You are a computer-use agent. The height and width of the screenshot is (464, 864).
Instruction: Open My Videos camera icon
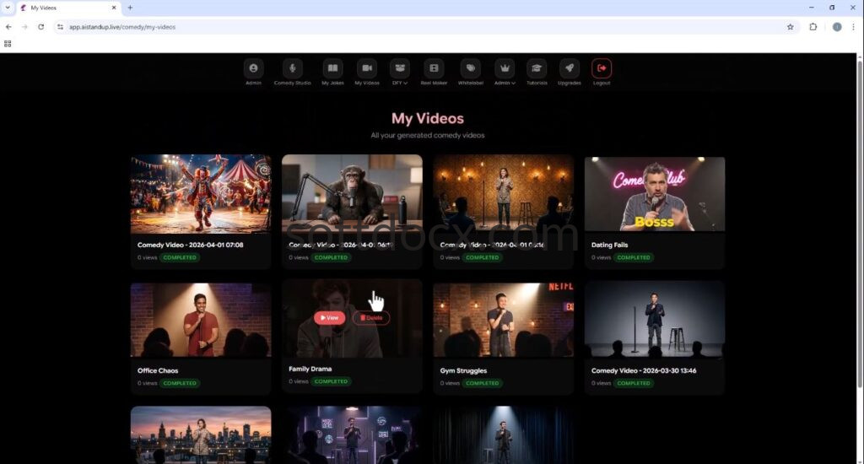pos(367,68)
